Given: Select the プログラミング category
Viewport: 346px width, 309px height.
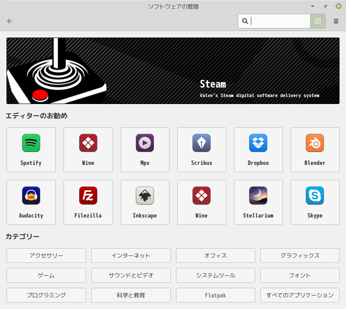Looking at the screenshot, I should click(x=46, y=295).
